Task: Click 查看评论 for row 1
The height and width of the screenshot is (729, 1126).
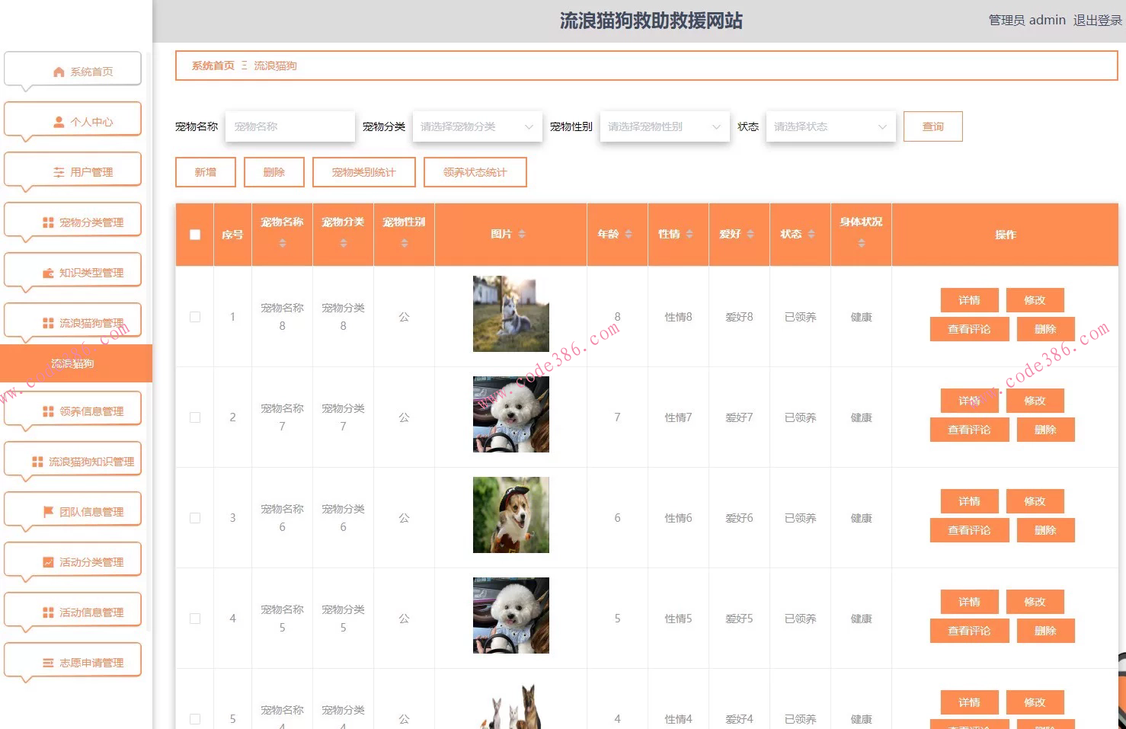Action: coord(969,329)
